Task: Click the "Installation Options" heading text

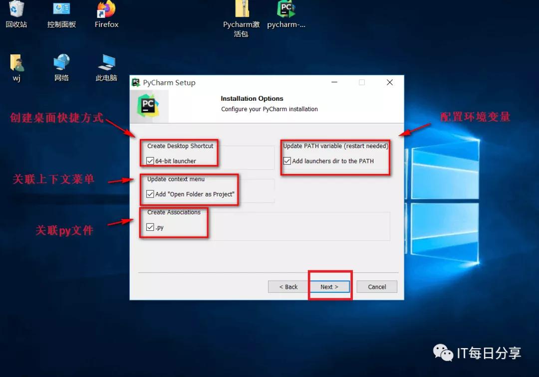Action: point(252,99)
